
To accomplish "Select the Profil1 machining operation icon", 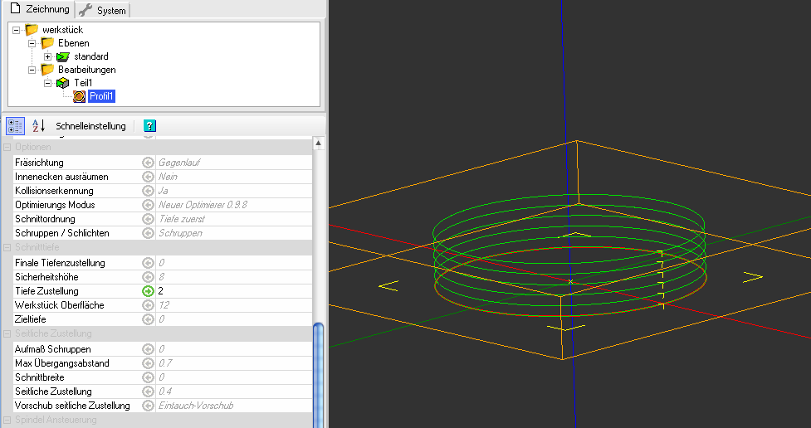I will (79, 96).
